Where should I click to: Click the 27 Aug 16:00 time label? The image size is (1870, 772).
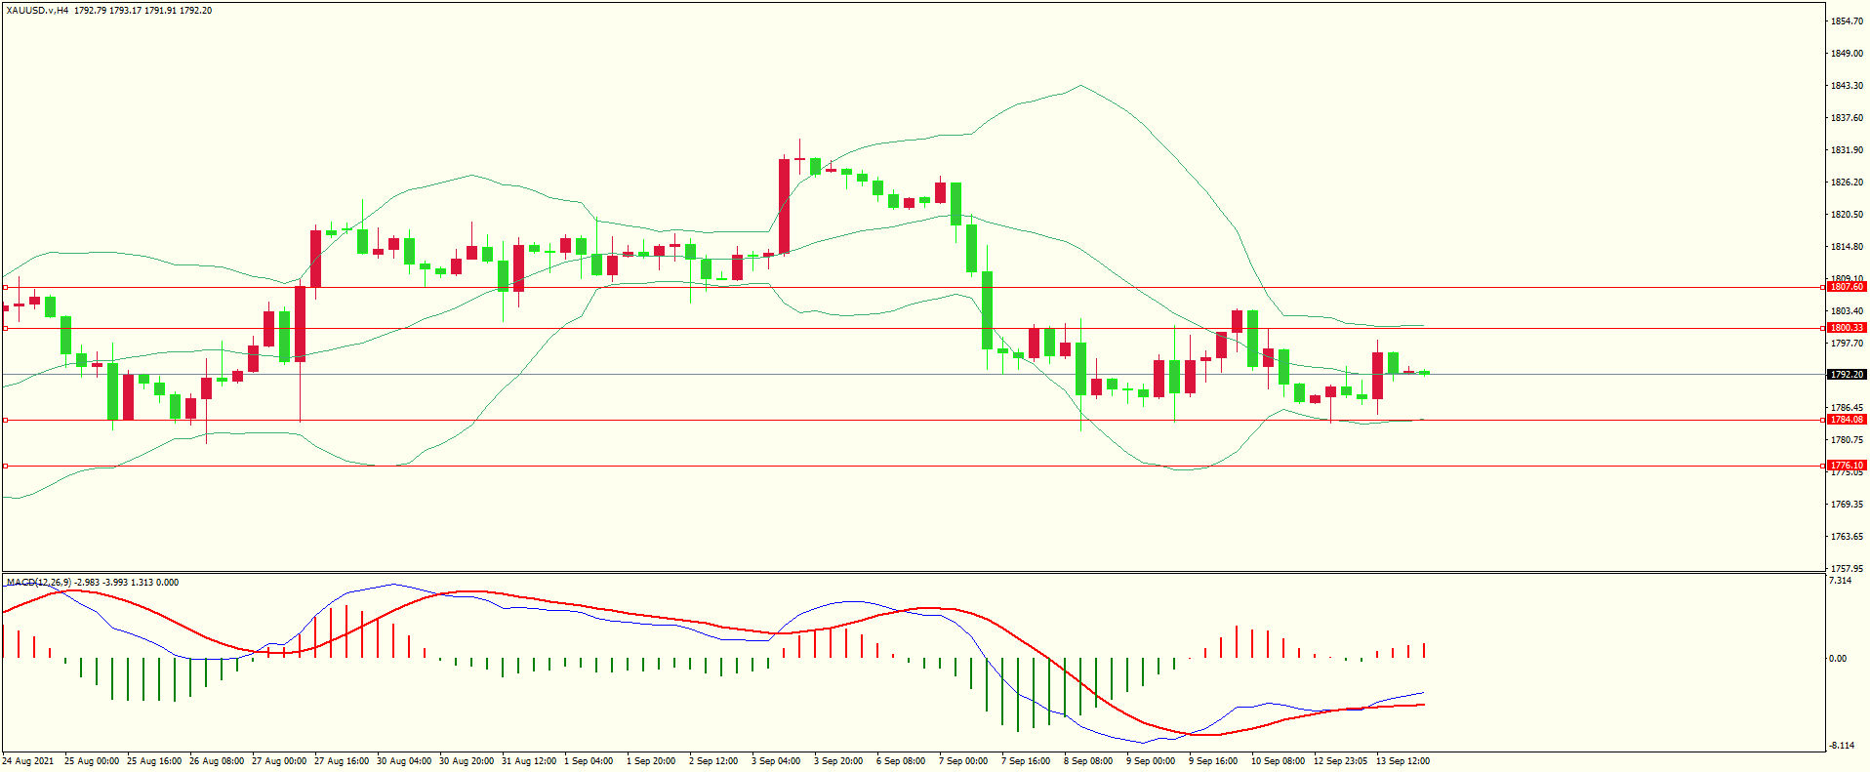[x=342, y=760]
